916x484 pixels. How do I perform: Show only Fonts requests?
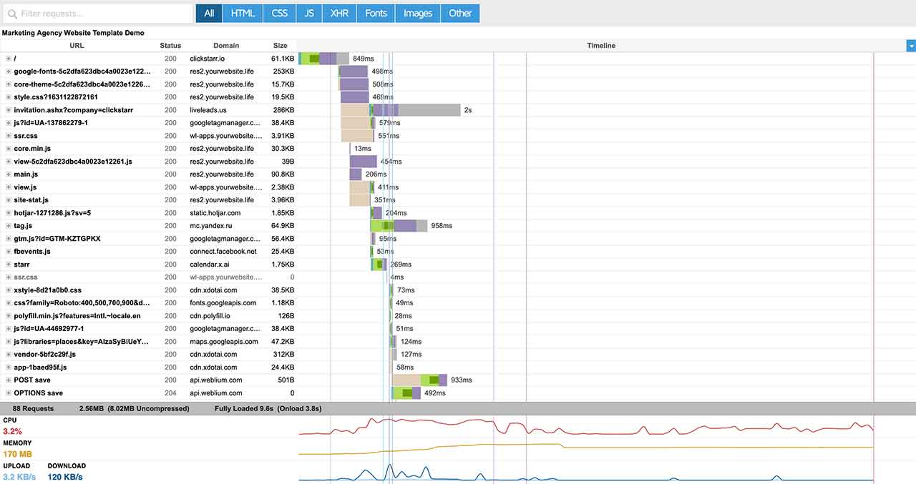[x=376, y=14]
